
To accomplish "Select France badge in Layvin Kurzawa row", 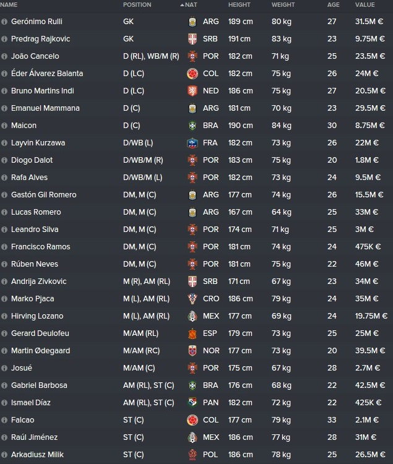I will pos(192,143).
